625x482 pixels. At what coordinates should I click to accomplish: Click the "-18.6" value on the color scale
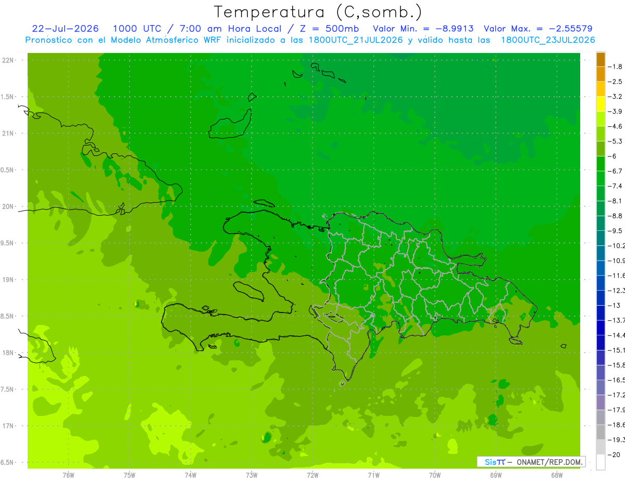click(x=616, y=425)
